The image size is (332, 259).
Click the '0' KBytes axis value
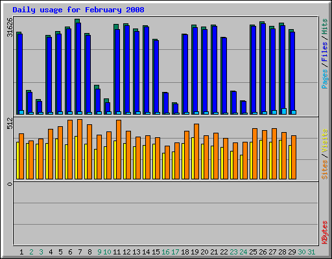click(10, 184)
